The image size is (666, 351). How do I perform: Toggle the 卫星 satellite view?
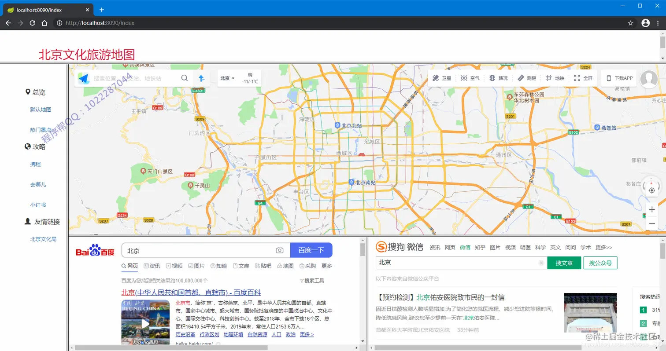coord(442,78)
